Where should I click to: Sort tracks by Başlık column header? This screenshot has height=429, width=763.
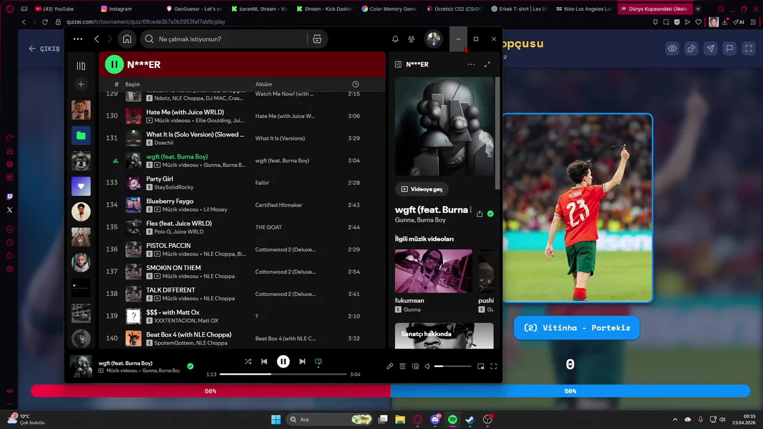pos(132,85)
